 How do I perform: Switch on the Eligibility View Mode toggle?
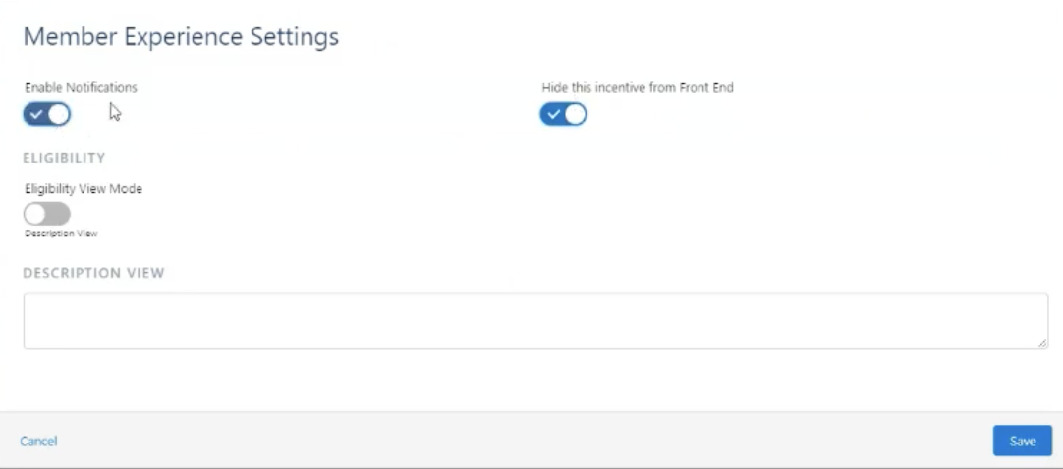47,214
